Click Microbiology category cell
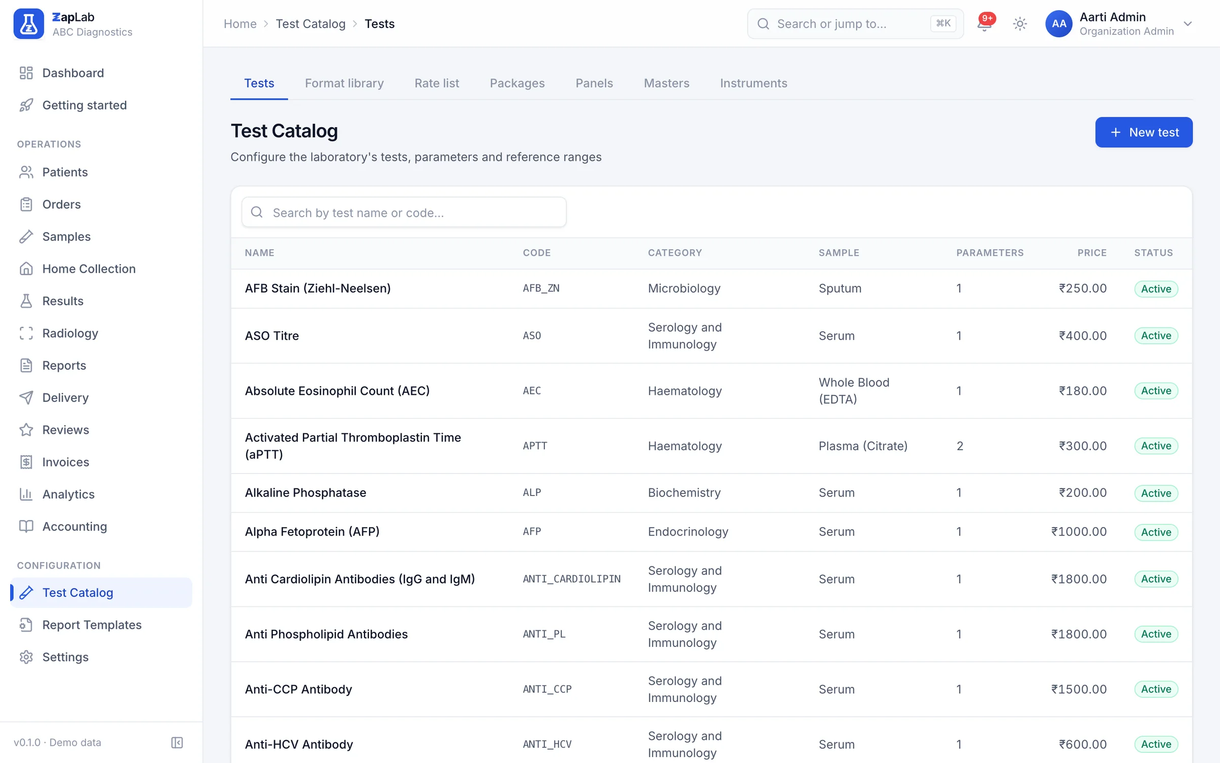 [684, 288]
